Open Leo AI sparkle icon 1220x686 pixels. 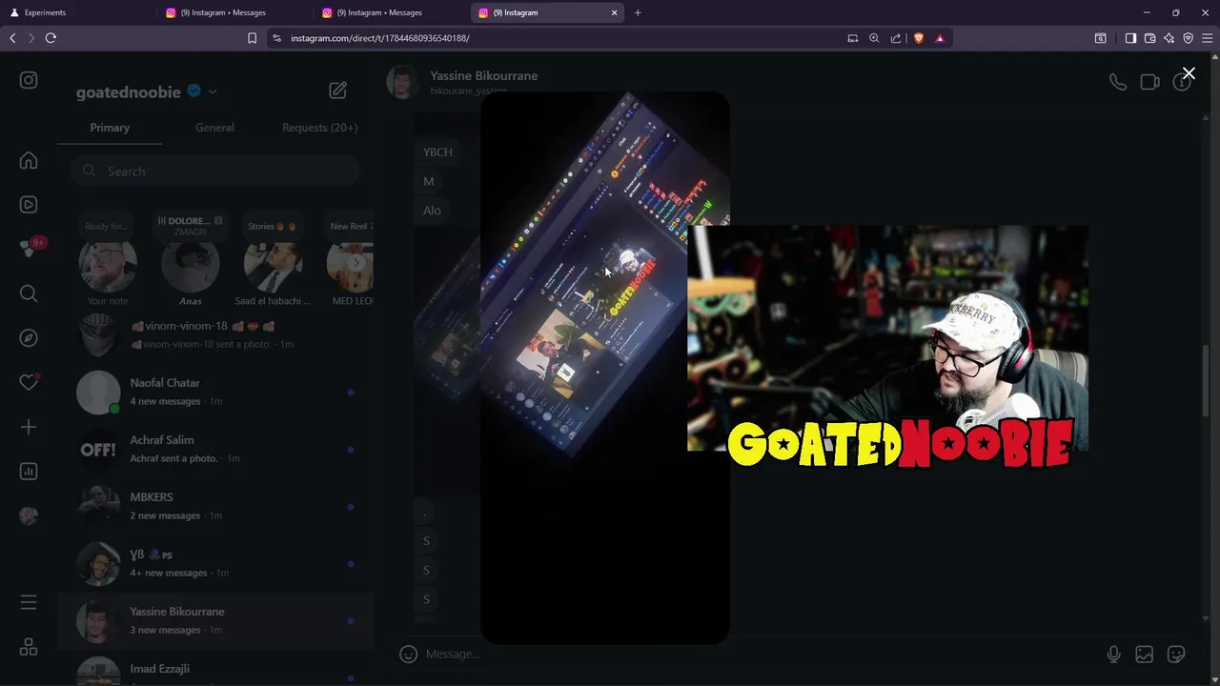tap(1169, 38)
